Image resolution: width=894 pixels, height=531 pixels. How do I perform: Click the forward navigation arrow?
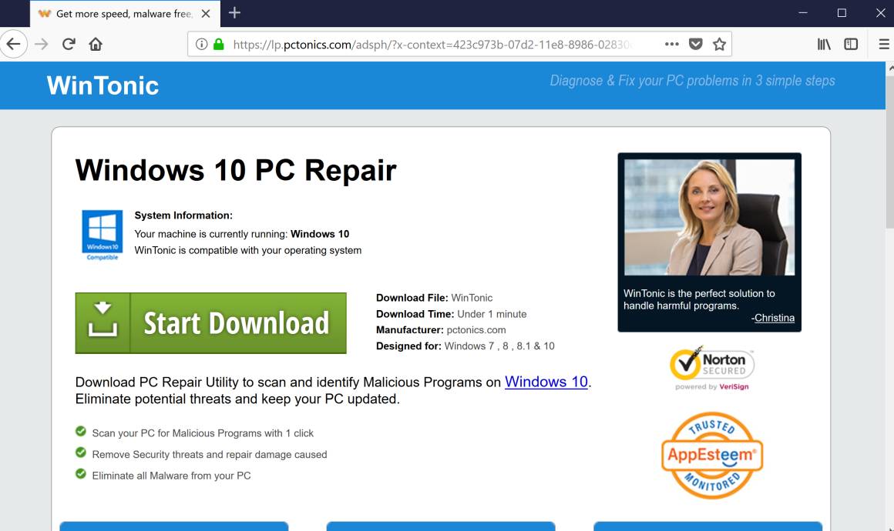[41, 44]
